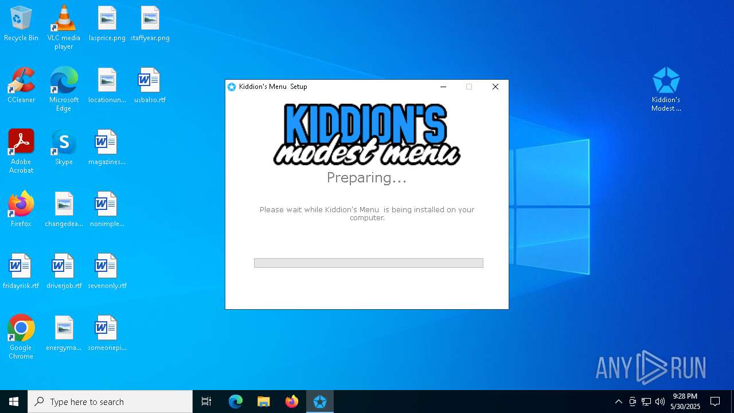This screenshot has height=413, width=734.
Task: Open the Action Center notifications
Action: tap(715, 402)
